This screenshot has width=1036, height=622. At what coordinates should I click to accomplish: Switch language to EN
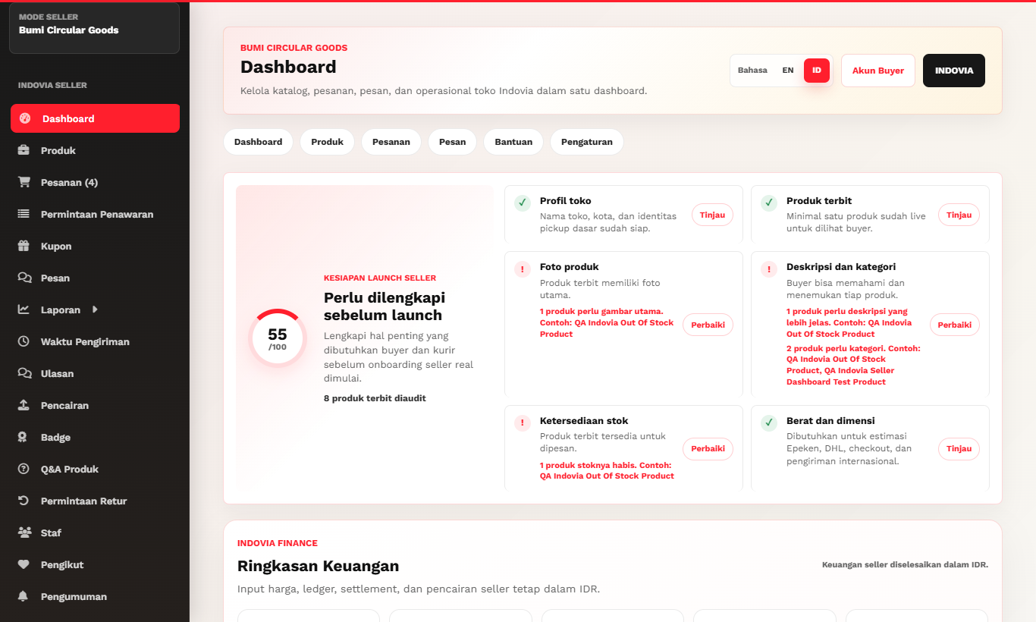tap(788, 71)
